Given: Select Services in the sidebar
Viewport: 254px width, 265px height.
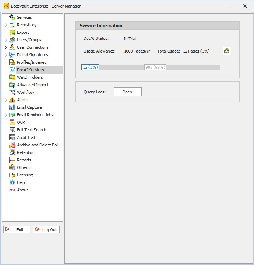Looking at the screenshot, I should tap(24, 17).
